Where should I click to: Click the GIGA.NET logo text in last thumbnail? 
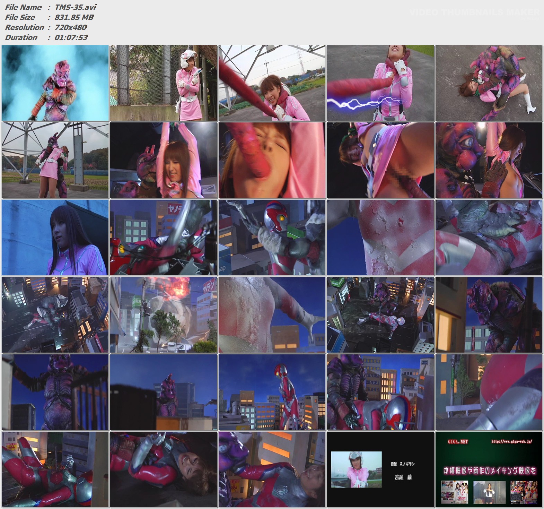(458, 442)
